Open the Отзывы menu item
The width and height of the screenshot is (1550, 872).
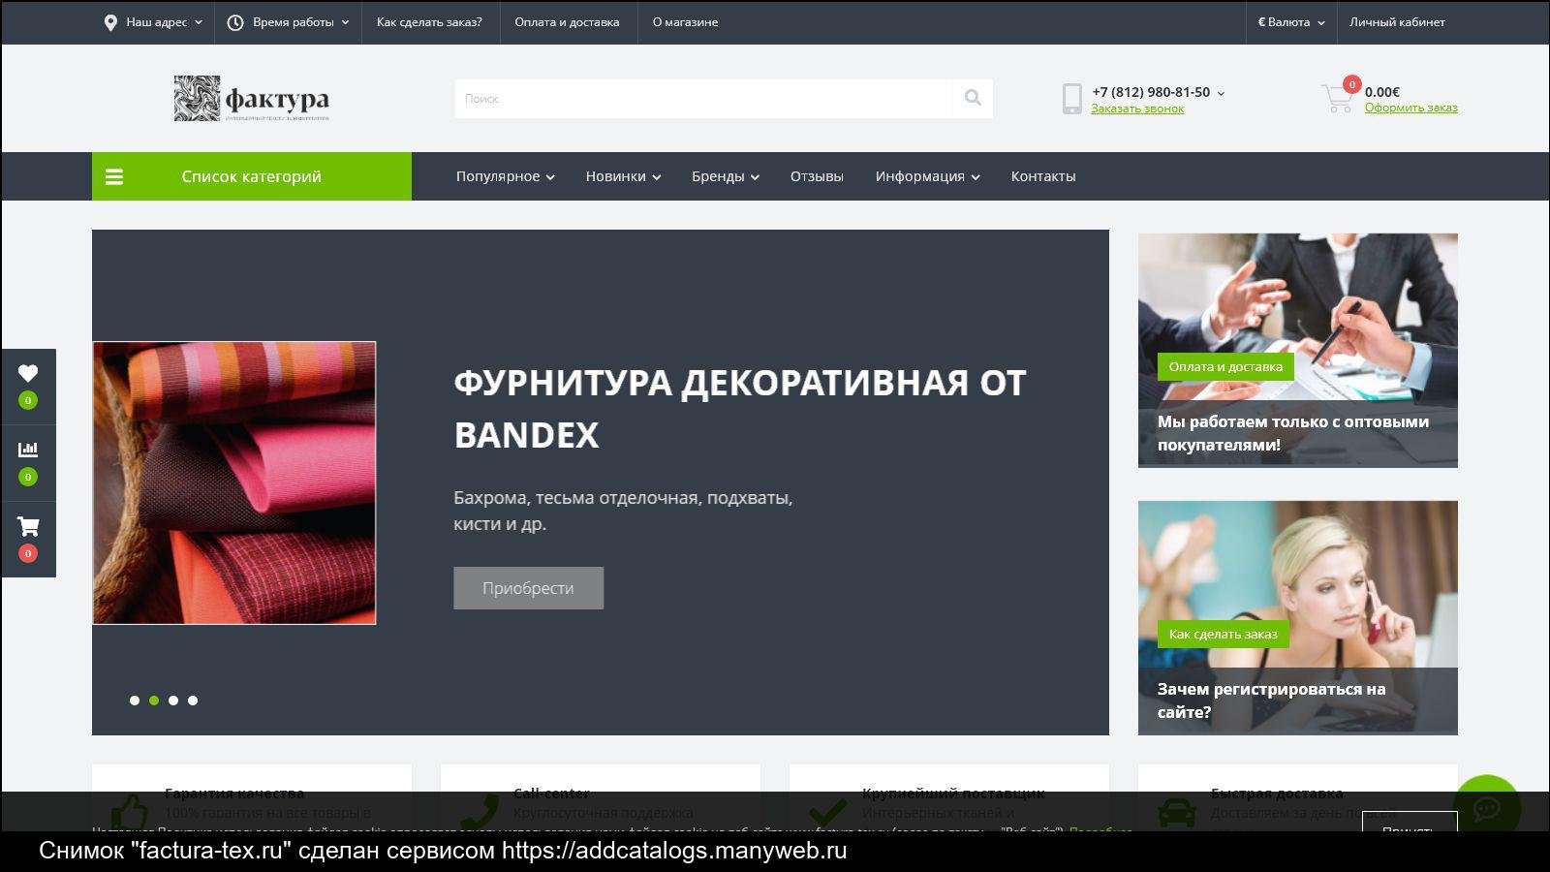coord(816,176)
